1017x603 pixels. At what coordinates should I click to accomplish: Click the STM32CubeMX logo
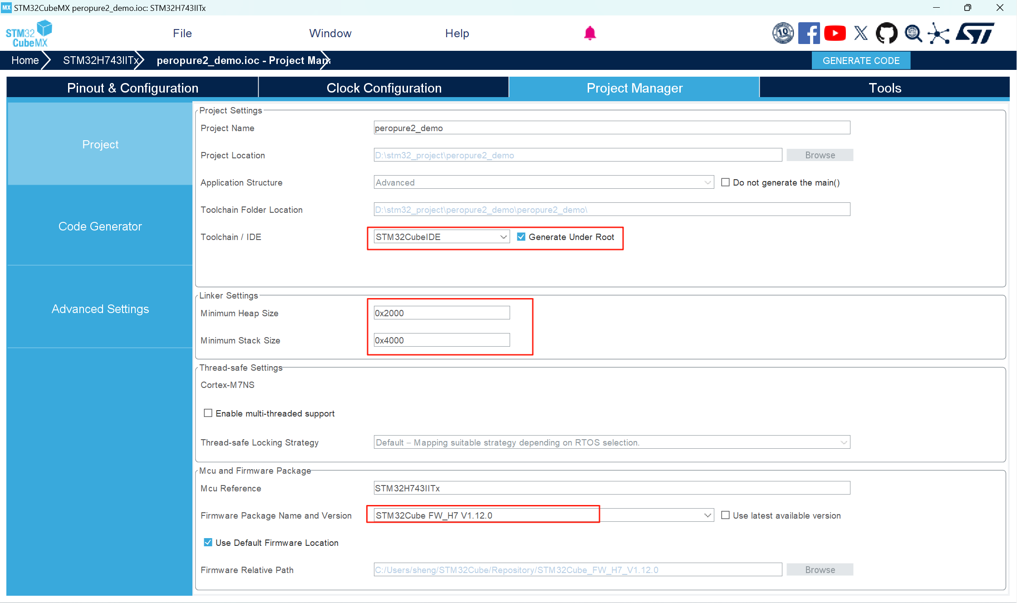29,34
